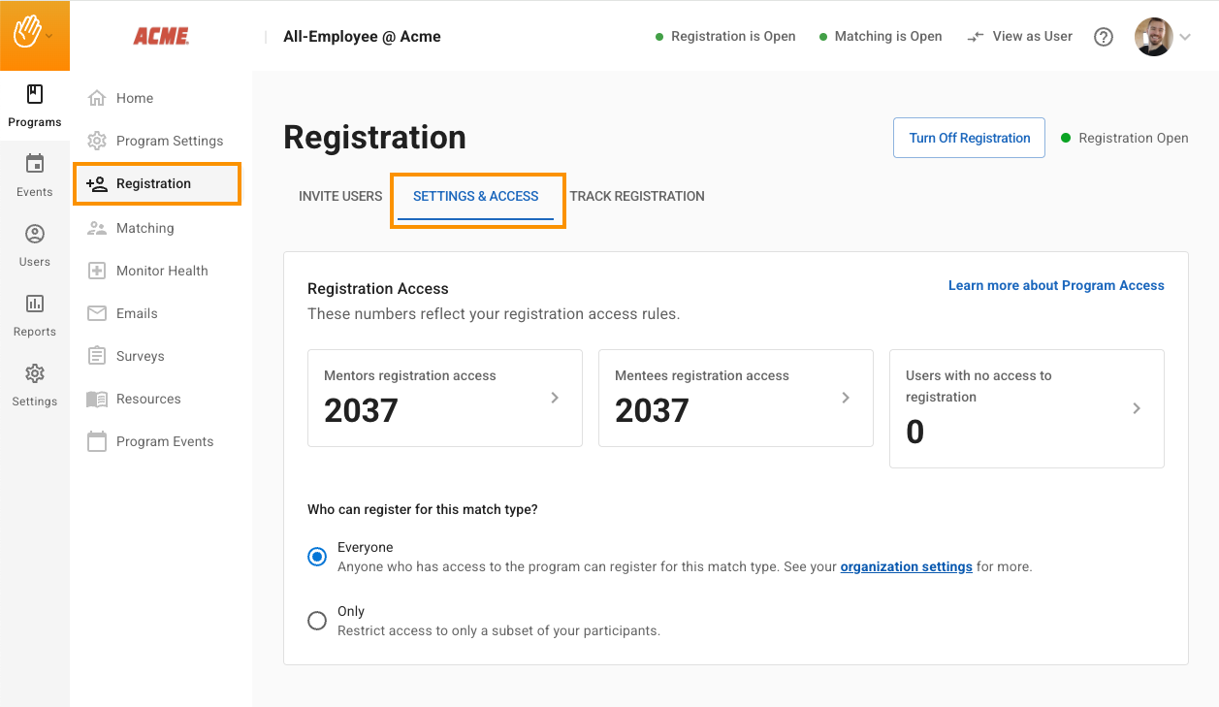The width and height of the screenshot is (1219, 707).
Task: Go to Users via person icon
Action: pos(35,235)
